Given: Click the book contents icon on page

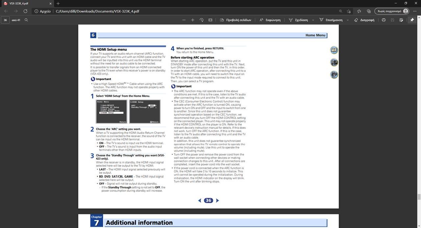Looking at the screenshot, I should 334,50.
